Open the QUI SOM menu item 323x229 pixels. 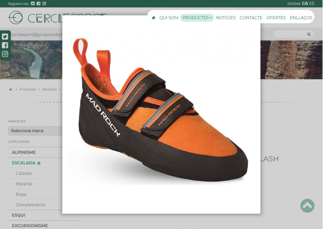pyautogui.click(x=169, y=18)
